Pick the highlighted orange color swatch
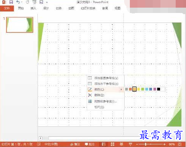Viewport: 186px width, 147px height. tap(134, 89)
